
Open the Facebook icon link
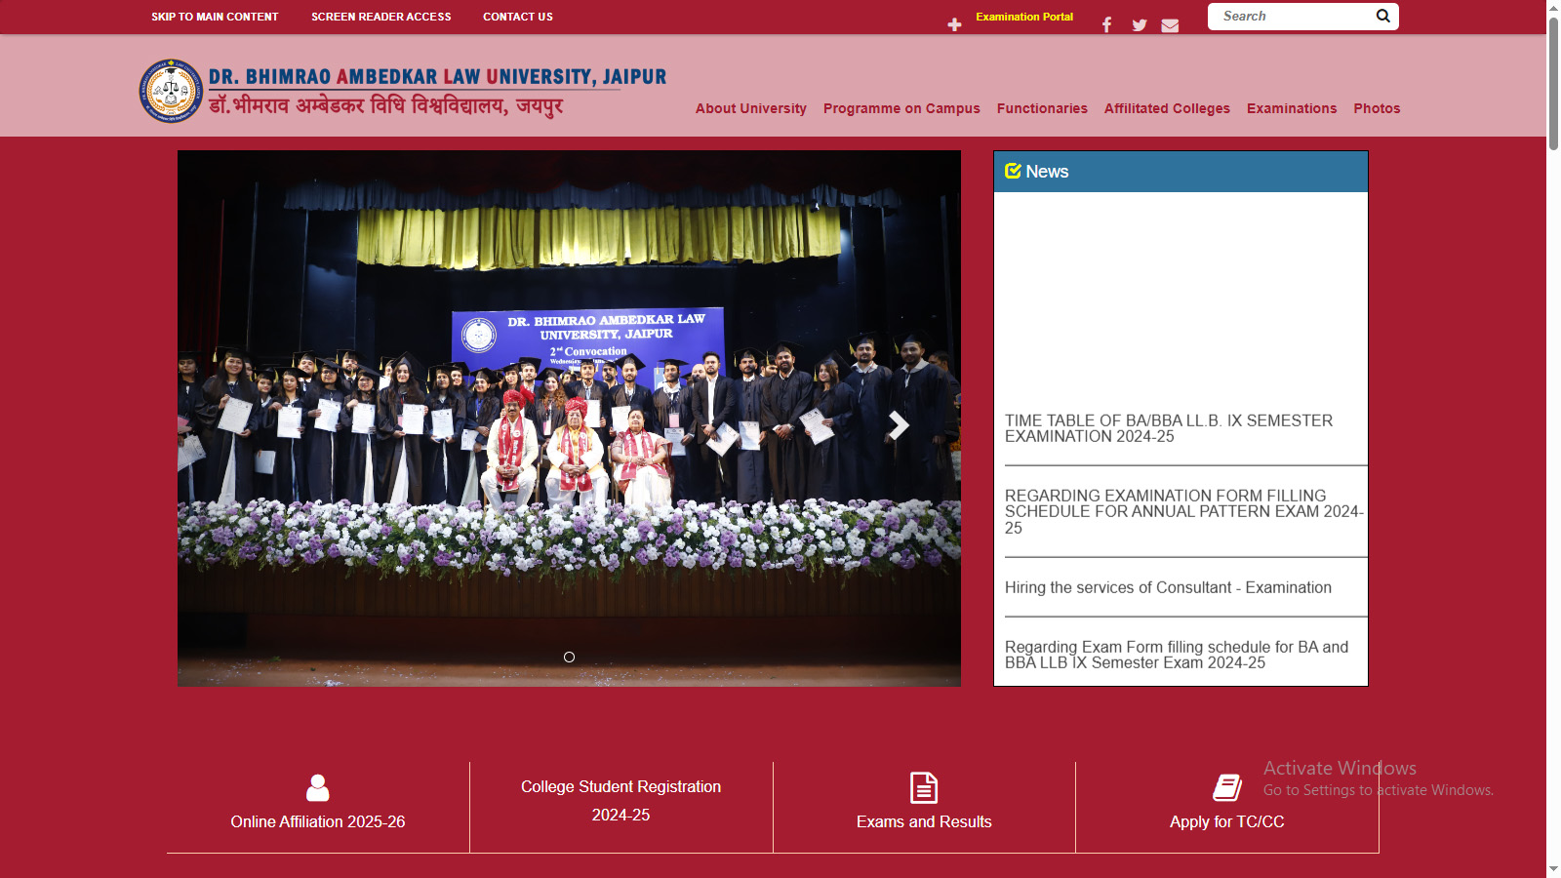1106,24
